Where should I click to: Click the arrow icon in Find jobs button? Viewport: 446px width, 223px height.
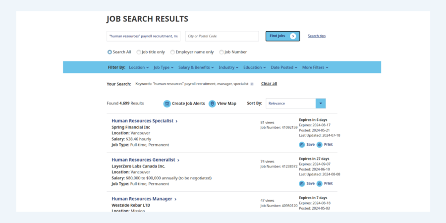click(293, 36)
